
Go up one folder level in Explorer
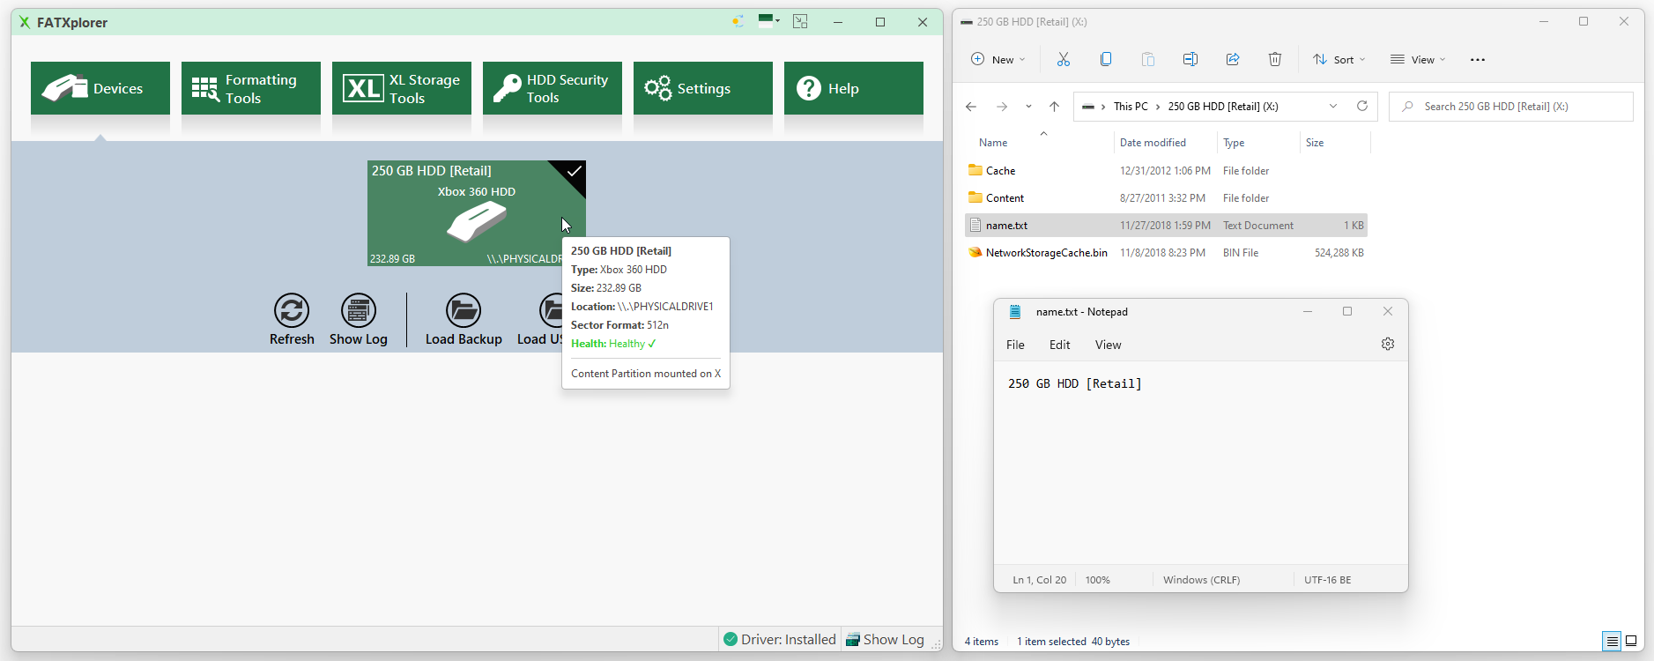1054,107
